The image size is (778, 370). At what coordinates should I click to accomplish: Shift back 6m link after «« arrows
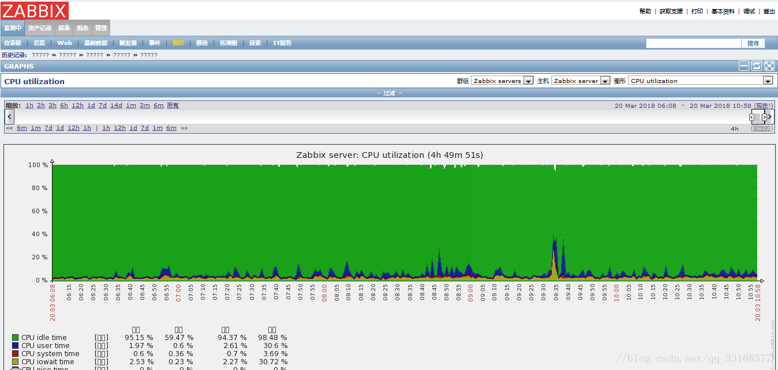[22, 128]
